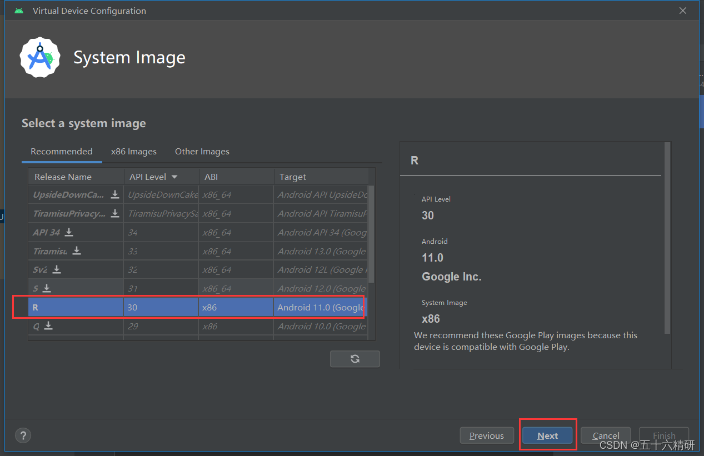Click Google Inc. vendor text in details
Screen dimensions: 704x456
(x=451, y=277)
